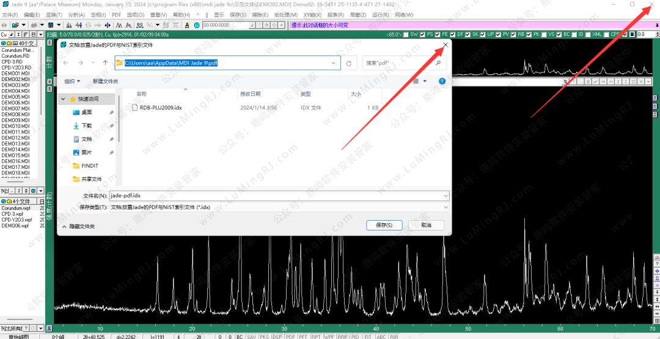
Task: Open the FINDIT folder in sidebar
Action: click(x=89, y=166)
